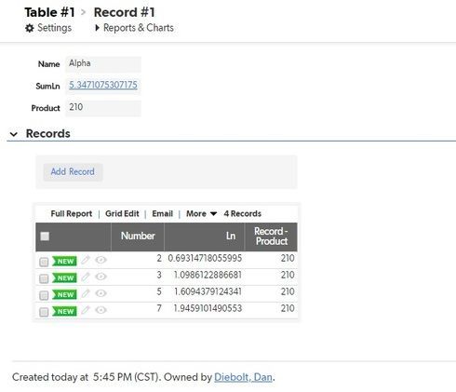The width and height of the screenshot is (456, 392).
Task: Open owner link Diebolt, Dan
Action: tap(243, 377)
